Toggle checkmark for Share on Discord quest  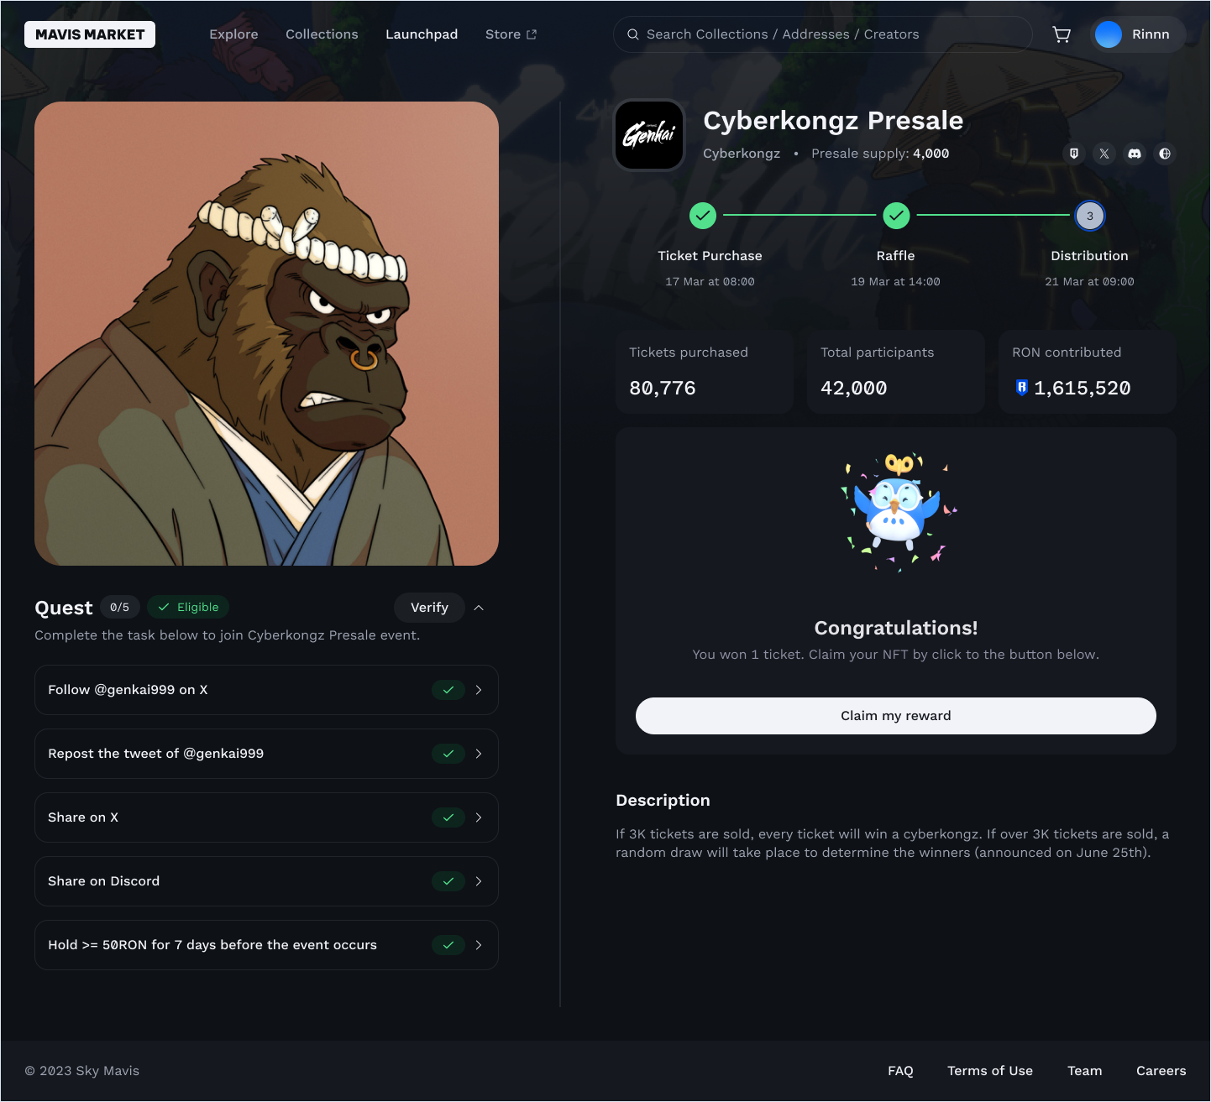click(448, 881)
